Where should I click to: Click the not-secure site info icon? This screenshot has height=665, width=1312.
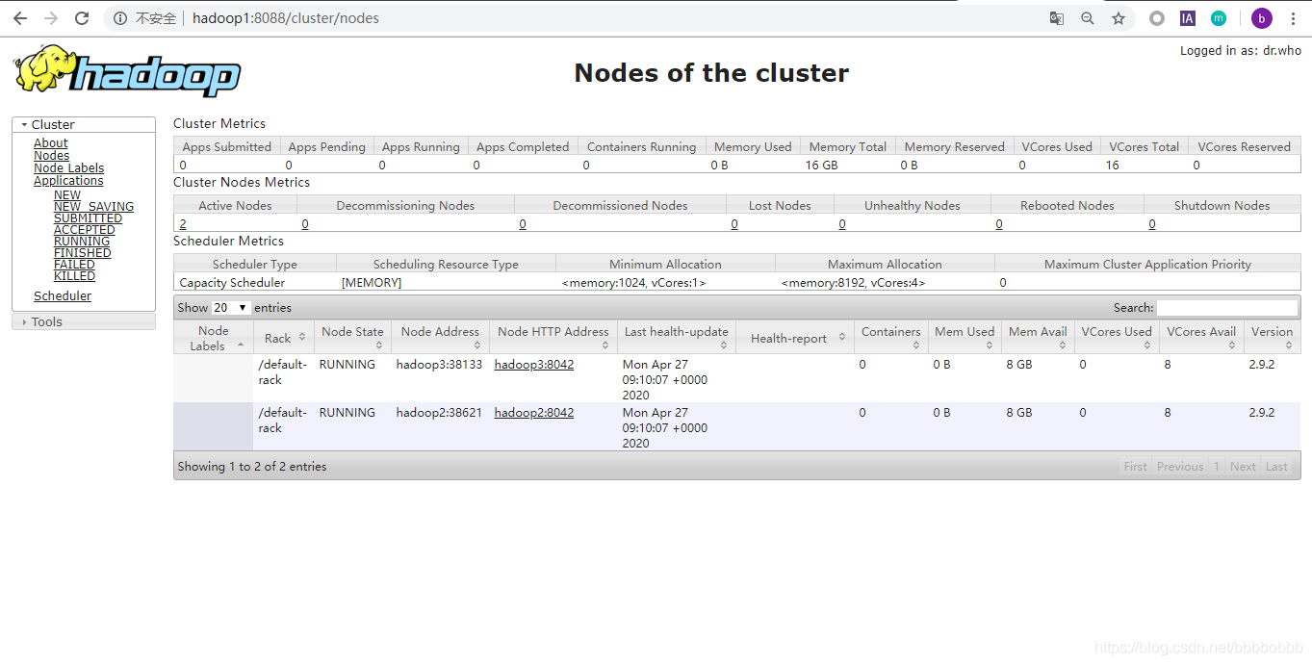120,18
